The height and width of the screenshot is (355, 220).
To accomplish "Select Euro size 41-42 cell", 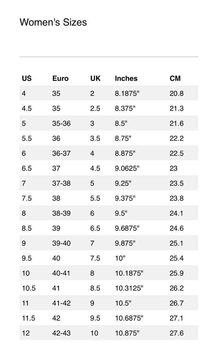I will click(61, 303).
